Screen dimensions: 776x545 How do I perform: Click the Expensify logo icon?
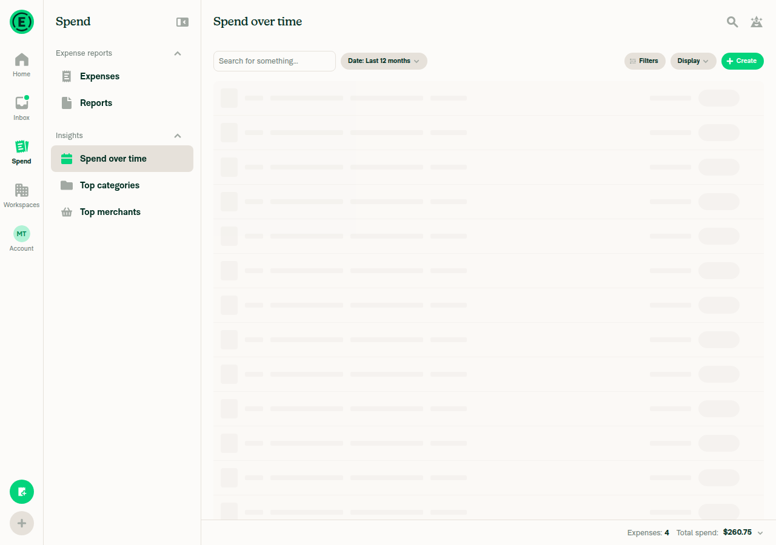click(x=22, y=22)
